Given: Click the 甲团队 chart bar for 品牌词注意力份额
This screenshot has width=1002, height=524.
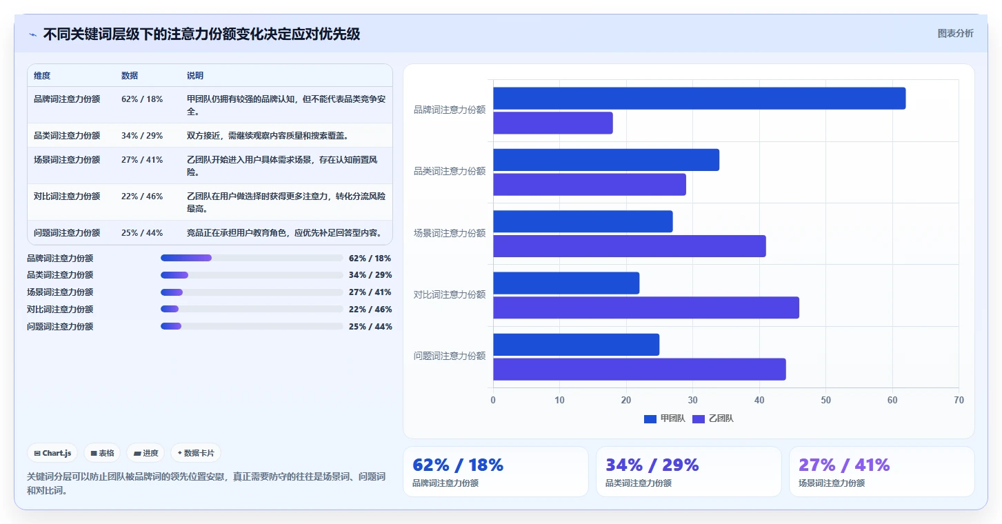Looking at the screenshot, I should pyautogui.click(x=699, y=99).
